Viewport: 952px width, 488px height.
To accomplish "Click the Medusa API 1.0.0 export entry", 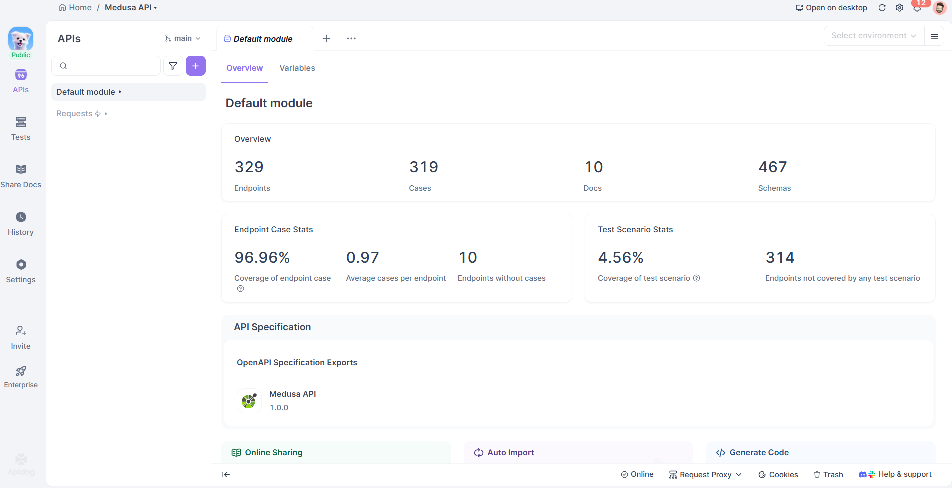I will coord(277,401).
